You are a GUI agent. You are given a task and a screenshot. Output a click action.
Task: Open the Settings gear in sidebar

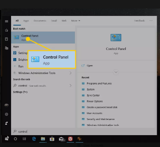7,114
